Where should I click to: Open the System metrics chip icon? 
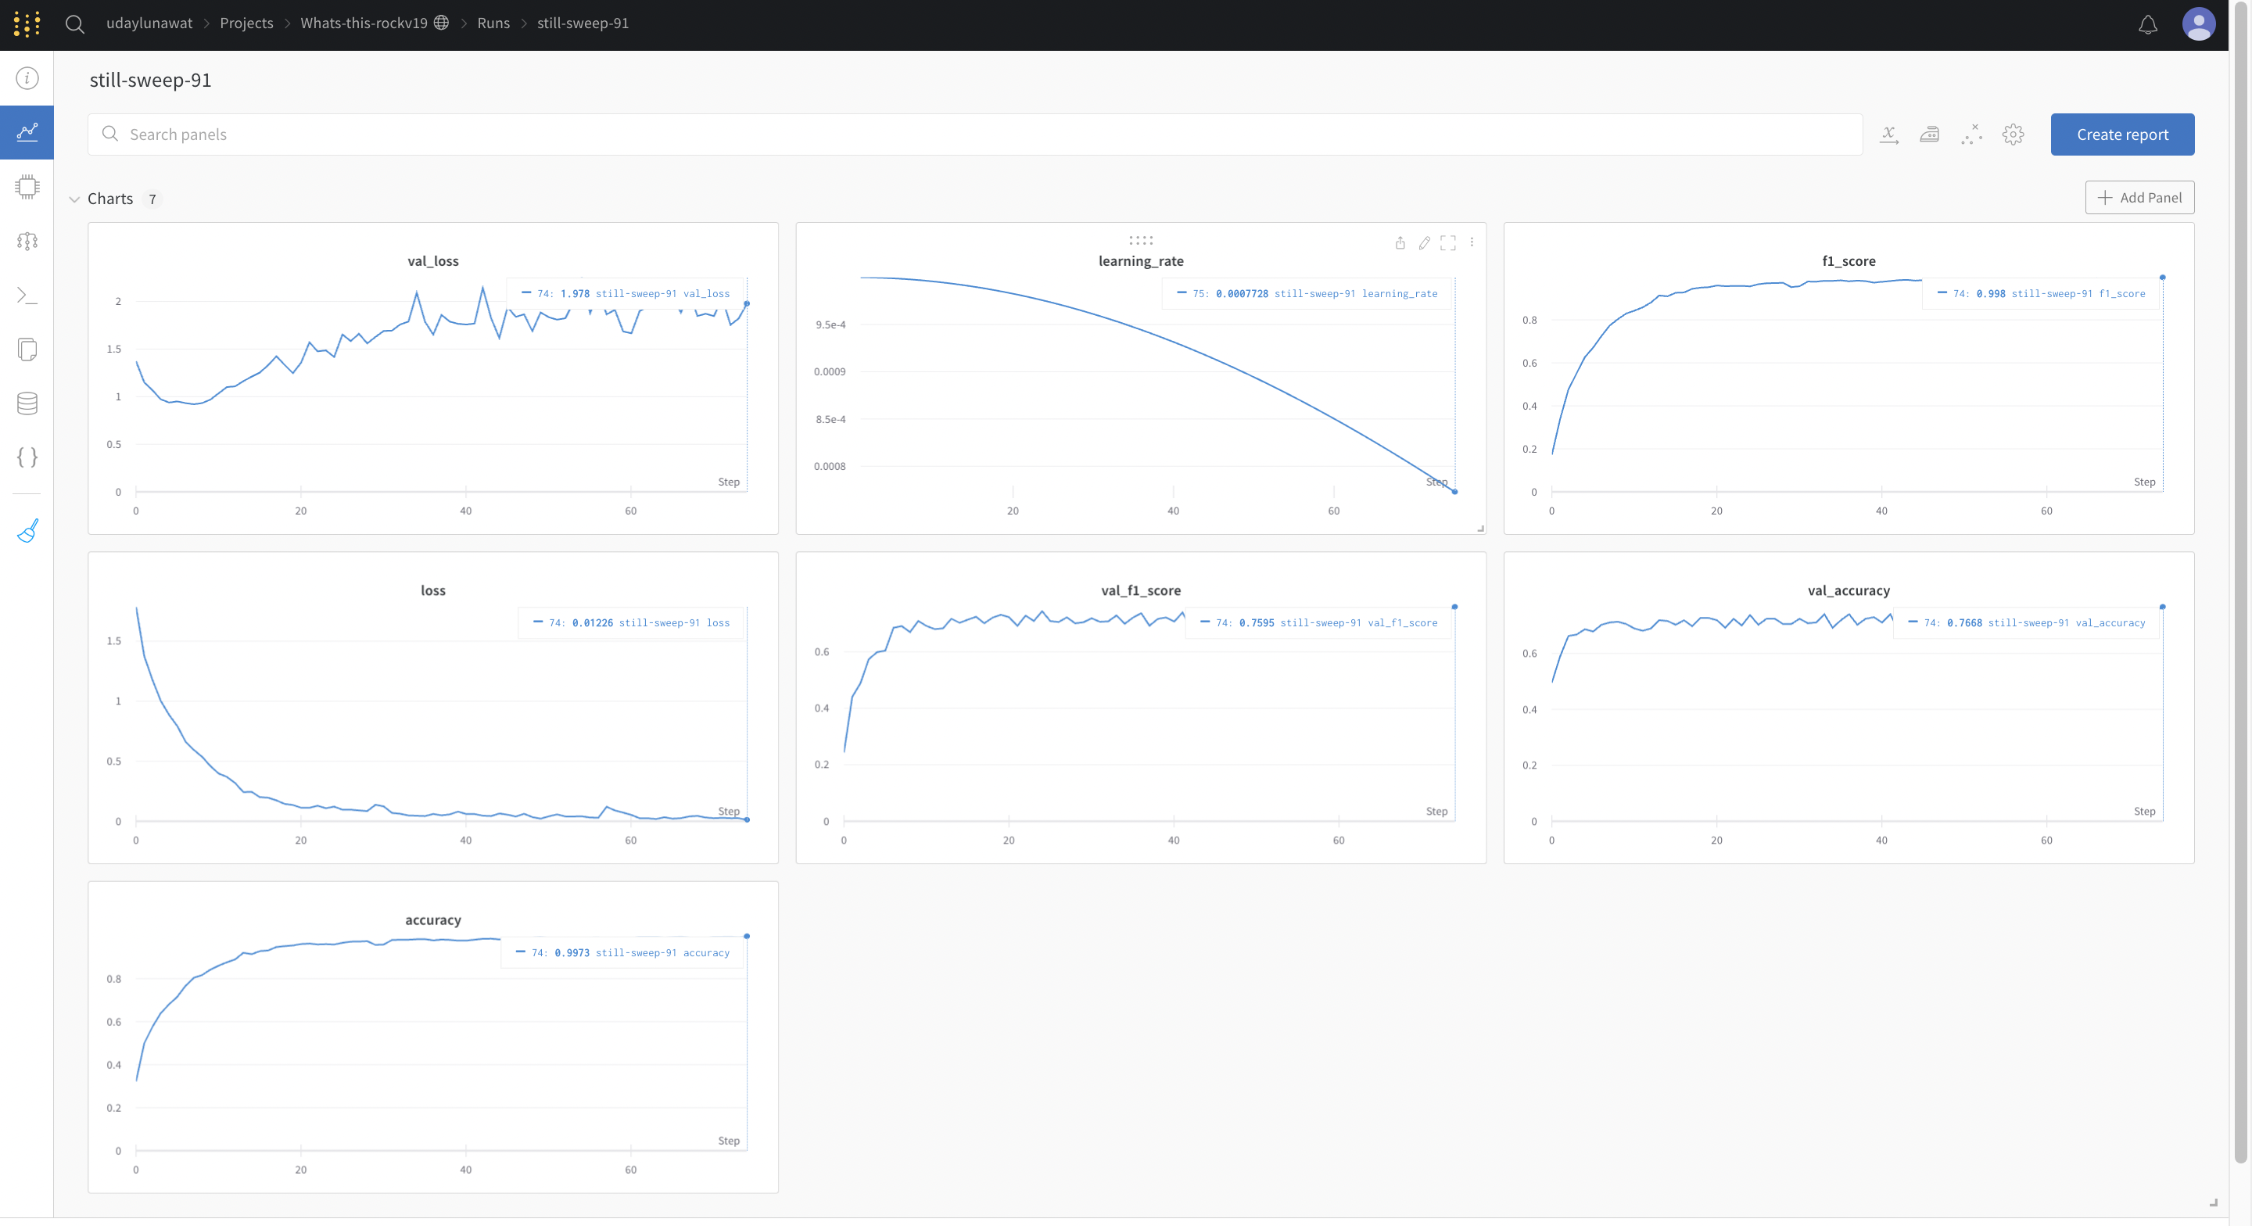click(27, 186)
